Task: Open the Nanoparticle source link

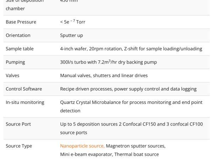Action: click(82, 146)
